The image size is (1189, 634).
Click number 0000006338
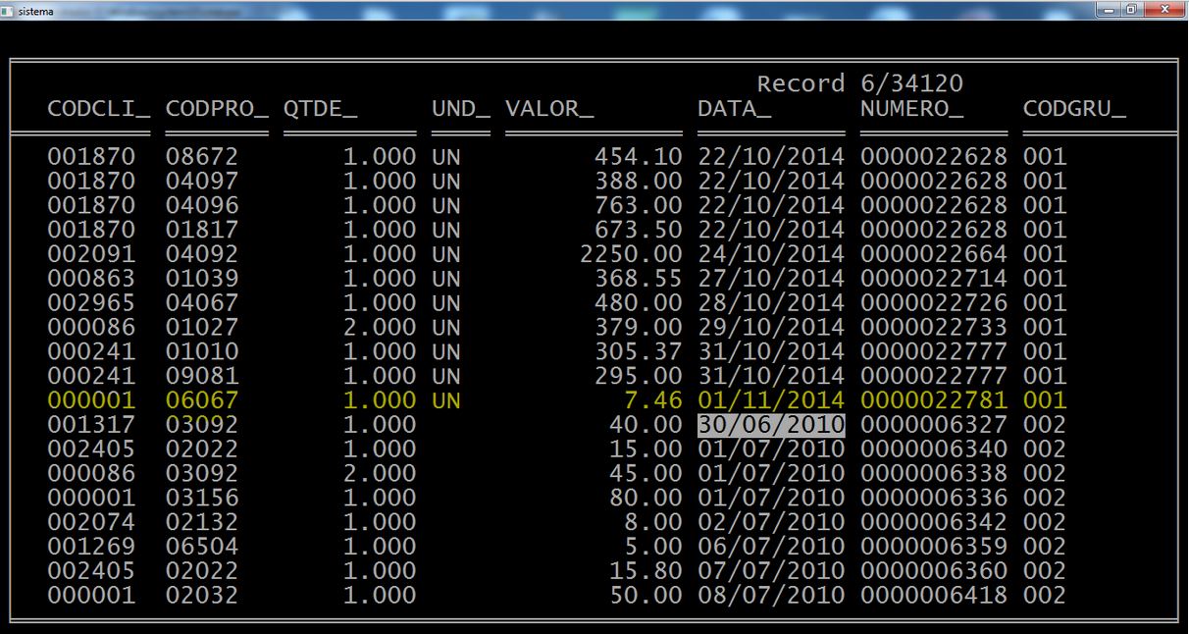click(x=934, y=474)
